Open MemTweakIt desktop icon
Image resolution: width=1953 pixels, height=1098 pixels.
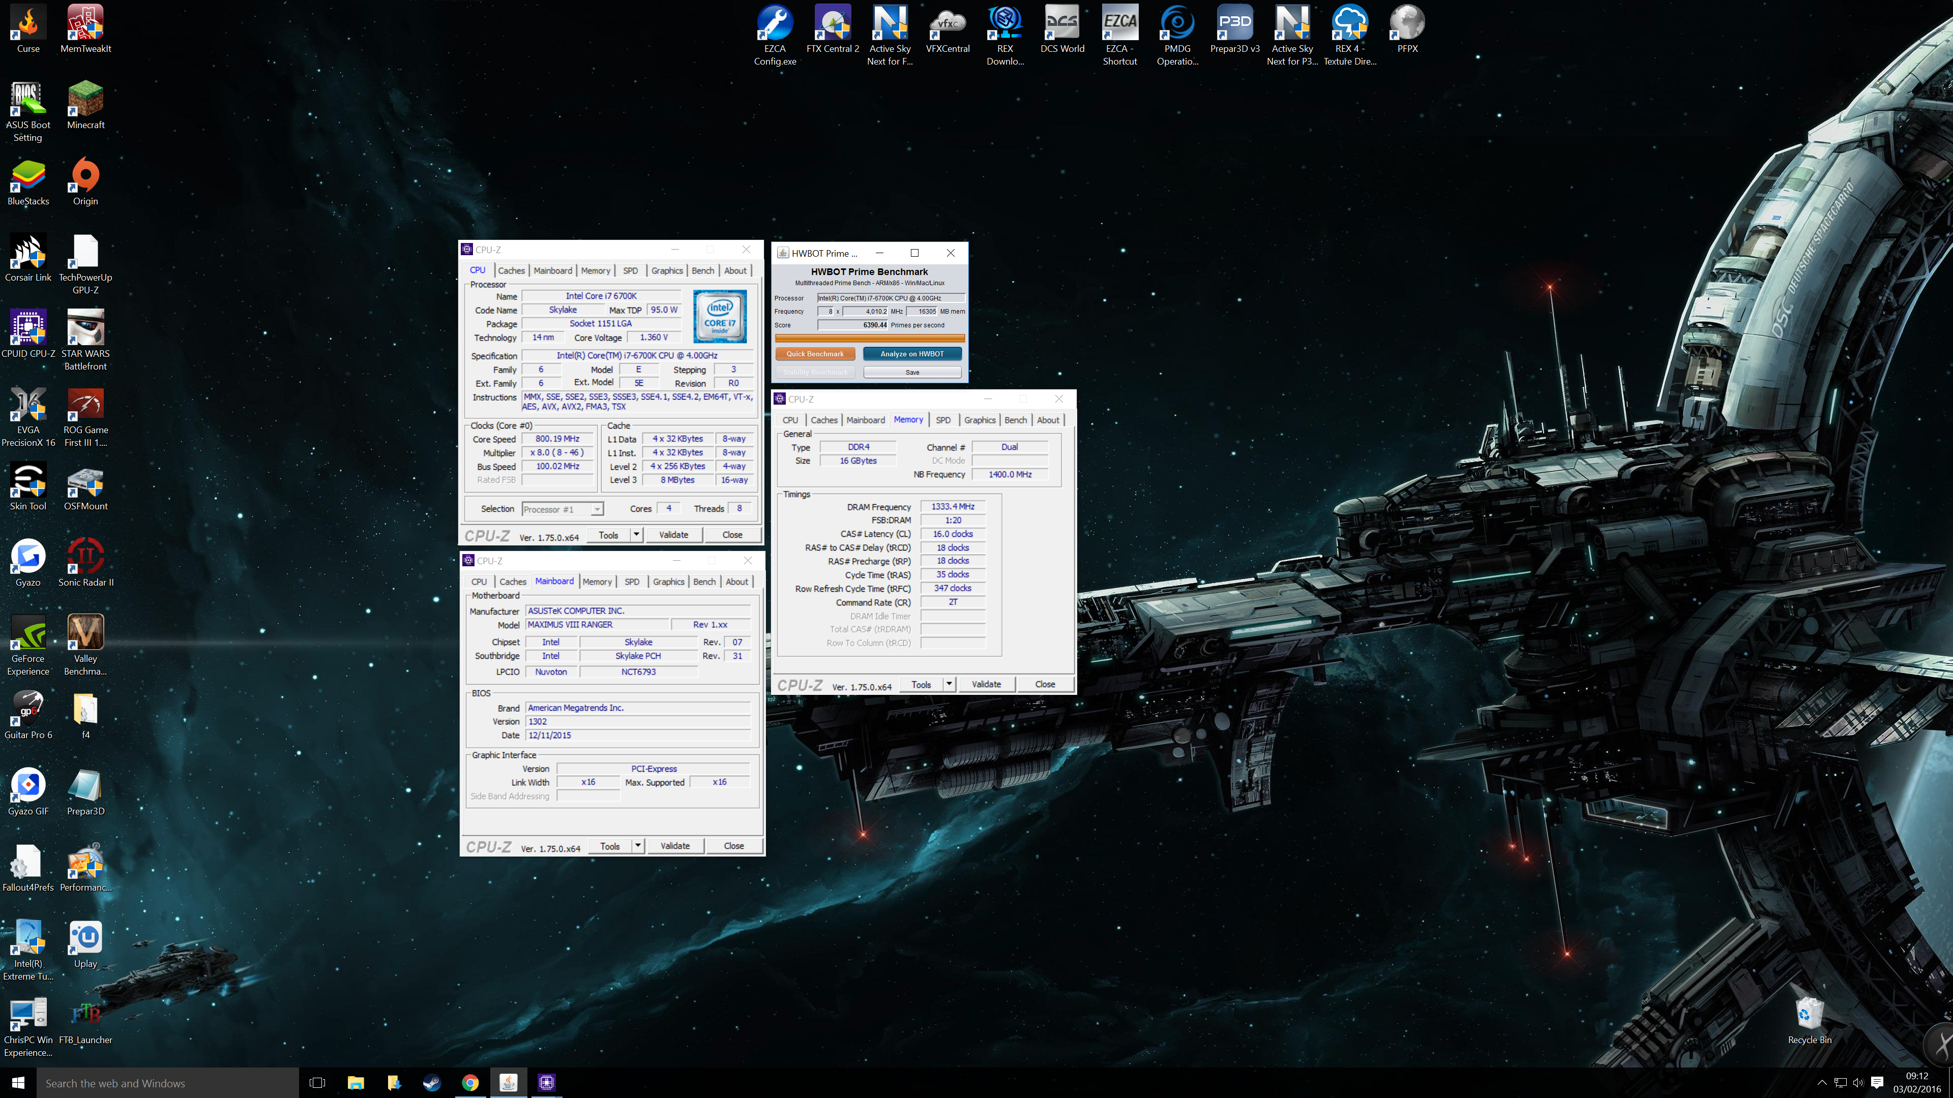click(85, 29)
